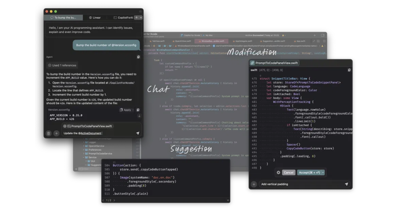408x214 pixels.
Task: Click the PromptToCodePanelView.swift title in modification panel
Action: click(276, 63)
